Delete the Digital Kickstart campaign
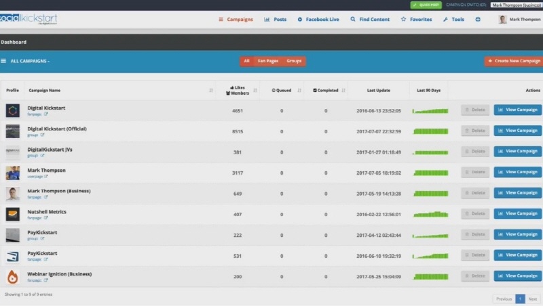Image resolution: width=543 pixels, height=306 pixels. point(475,110)
